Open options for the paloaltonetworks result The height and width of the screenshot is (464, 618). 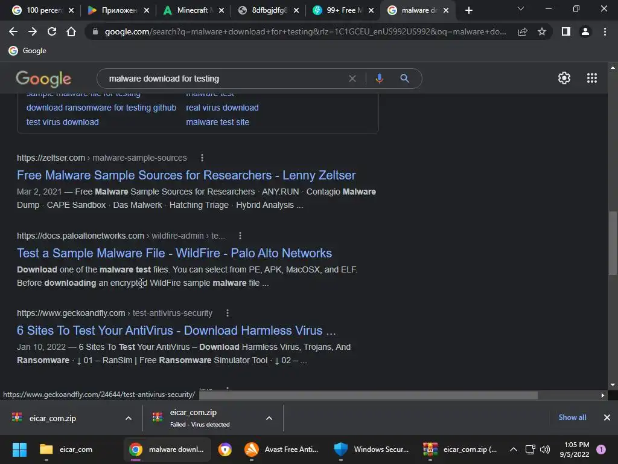tap(240, 236)
